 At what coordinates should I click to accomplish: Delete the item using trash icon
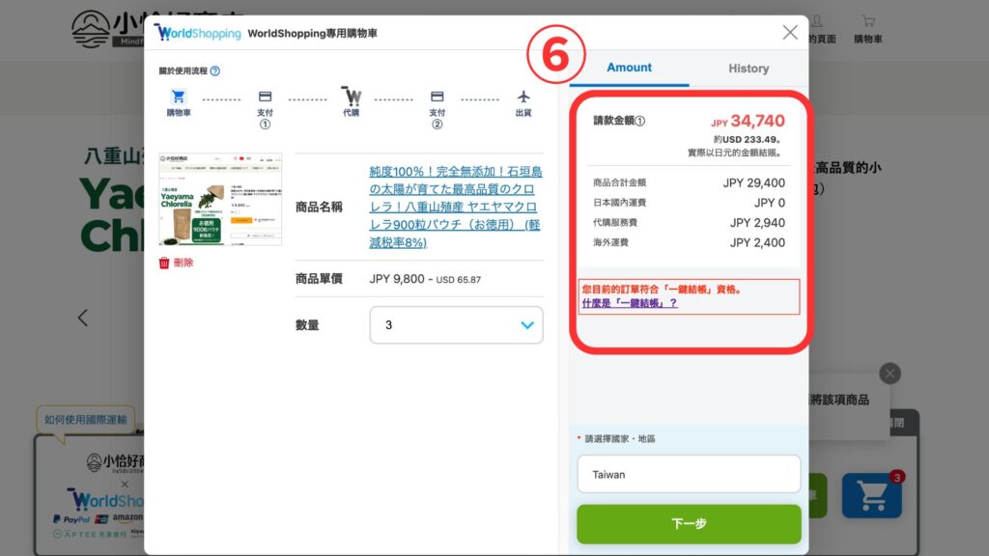coord(176,263)
